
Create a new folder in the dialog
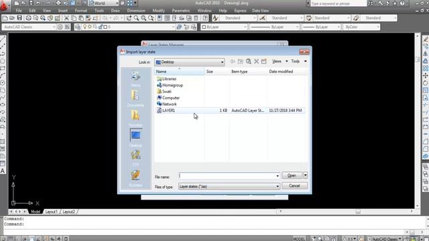263,62
